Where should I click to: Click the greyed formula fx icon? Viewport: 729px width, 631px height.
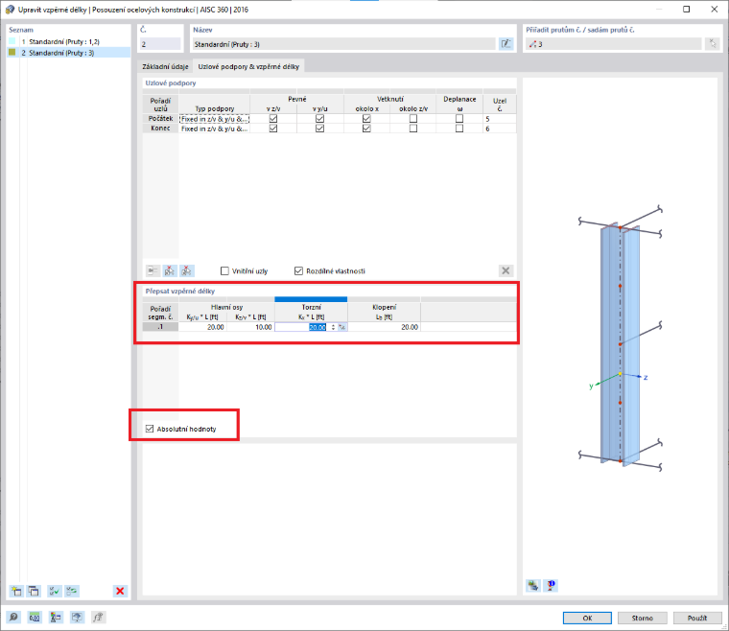[98, 617]
